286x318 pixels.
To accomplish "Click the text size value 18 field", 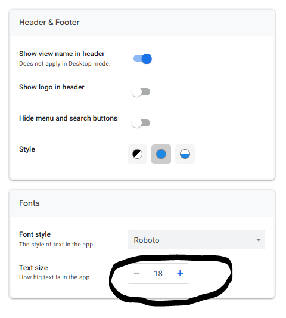I will (158, 273).
